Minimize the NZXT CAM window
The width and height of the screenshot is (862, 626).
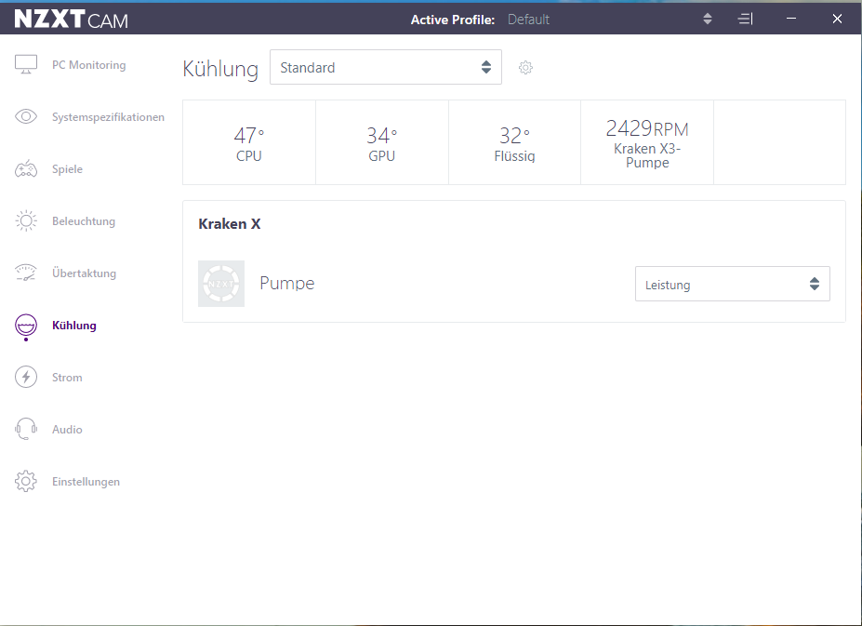coord(791,19)
